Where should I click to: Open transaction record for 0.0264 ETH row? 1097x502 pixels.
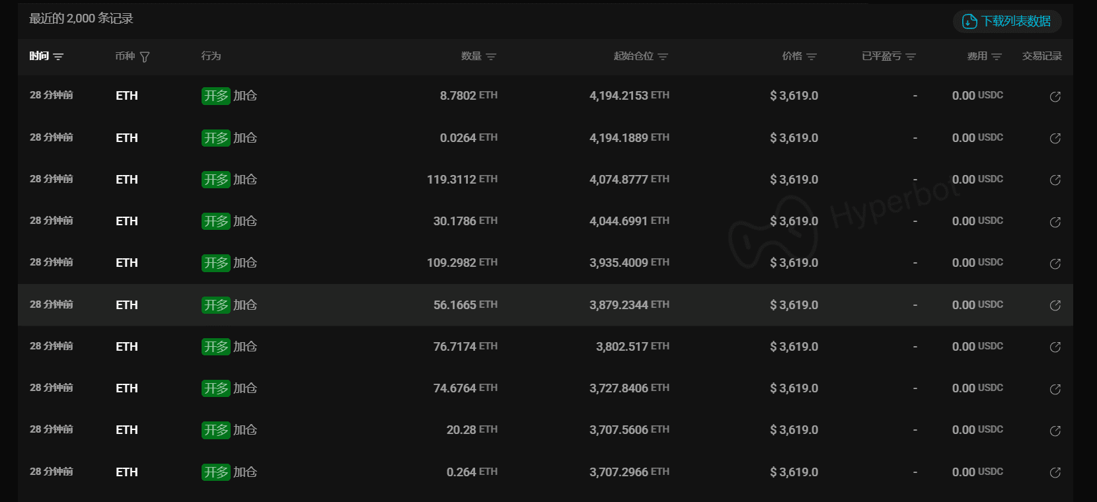coord(1055,138)
